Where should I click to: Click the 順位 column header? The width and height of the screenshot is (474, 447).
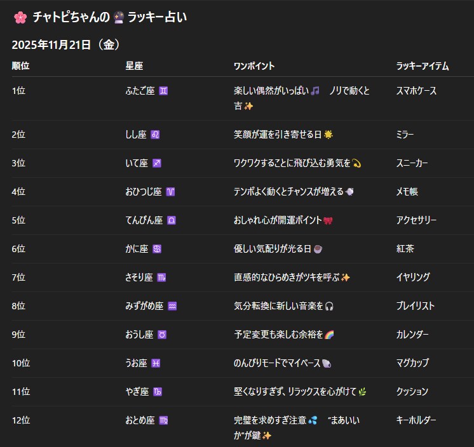click(x=20, y=66)
